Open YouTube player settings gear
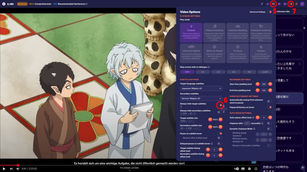Screen dimensions: 307x172 pyautogui.click(x=249, y=169)
